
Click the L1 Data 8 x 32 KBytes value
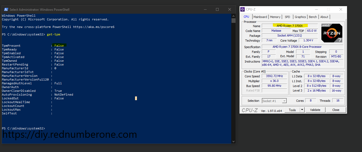click(316, 76)
